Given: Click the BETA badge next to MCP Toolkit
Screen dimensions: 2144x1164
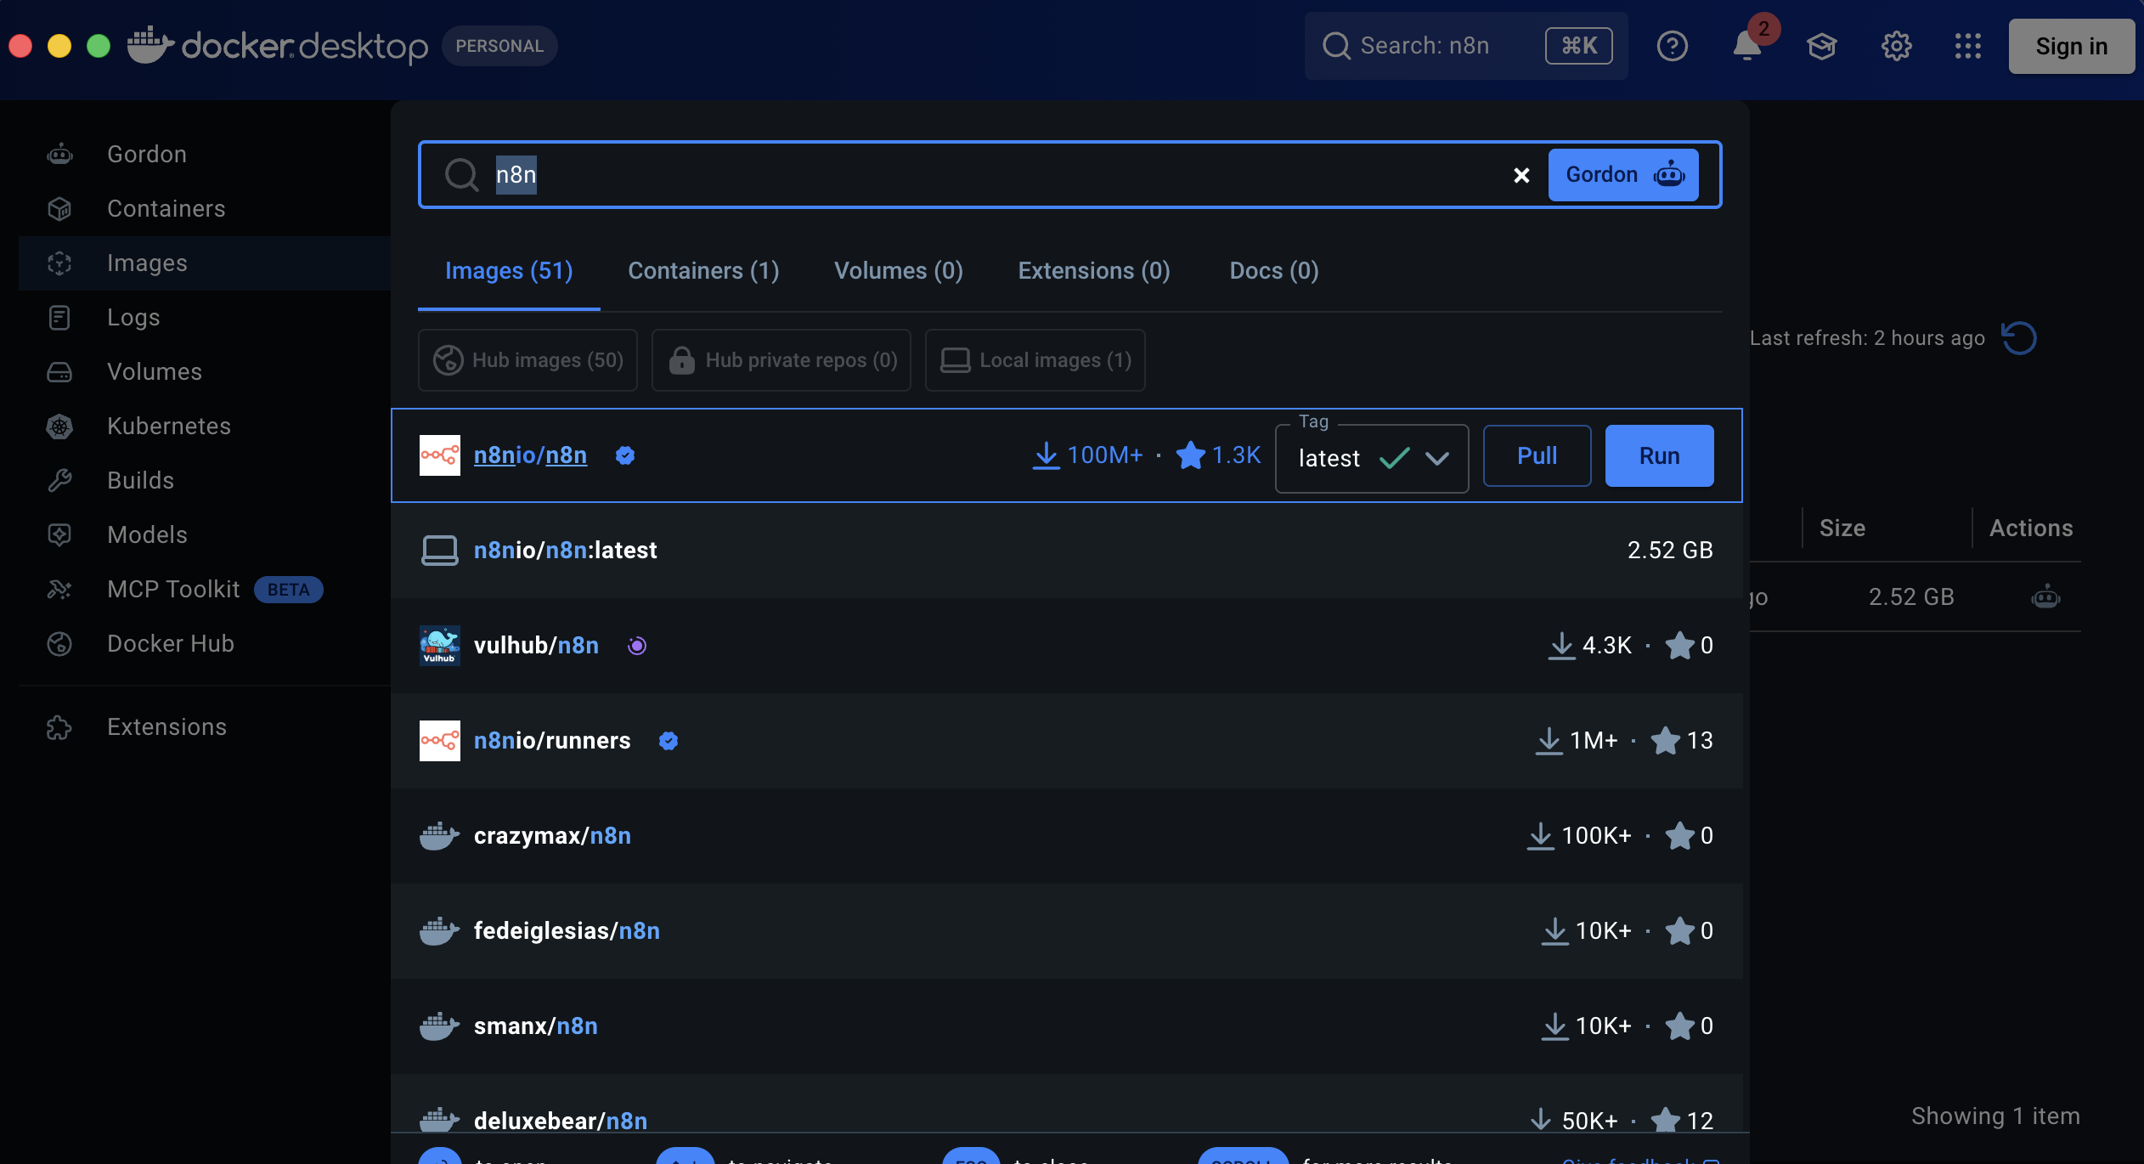Looking at the screenshot, I should (x=289, y=590).
